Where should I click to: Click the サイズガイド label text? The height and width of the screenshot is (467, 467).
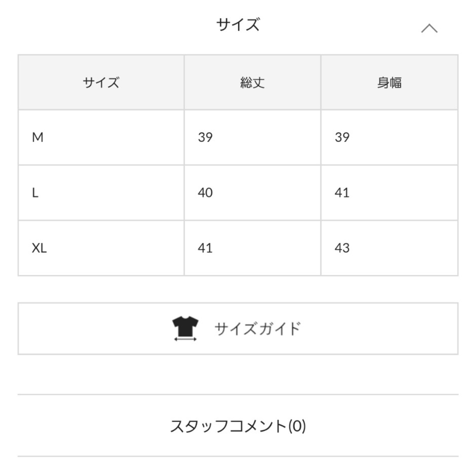click(x=258, y=329)
